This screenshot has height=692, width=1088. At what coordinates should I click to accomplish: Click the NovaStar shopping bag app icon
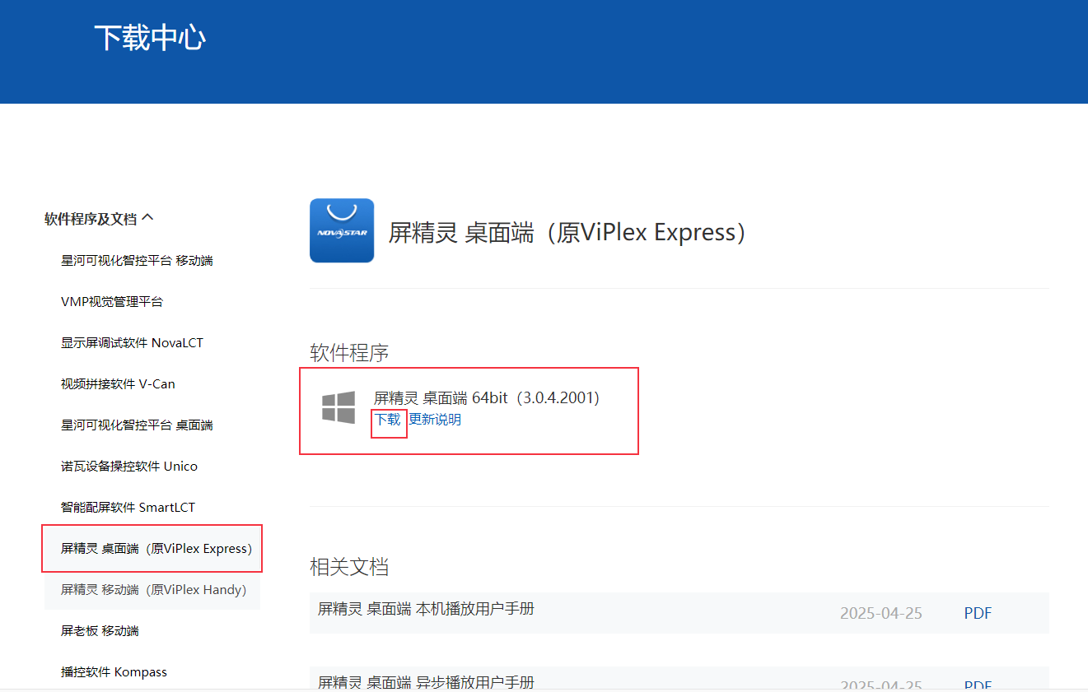pyautogui.click(x=342, y=230)
